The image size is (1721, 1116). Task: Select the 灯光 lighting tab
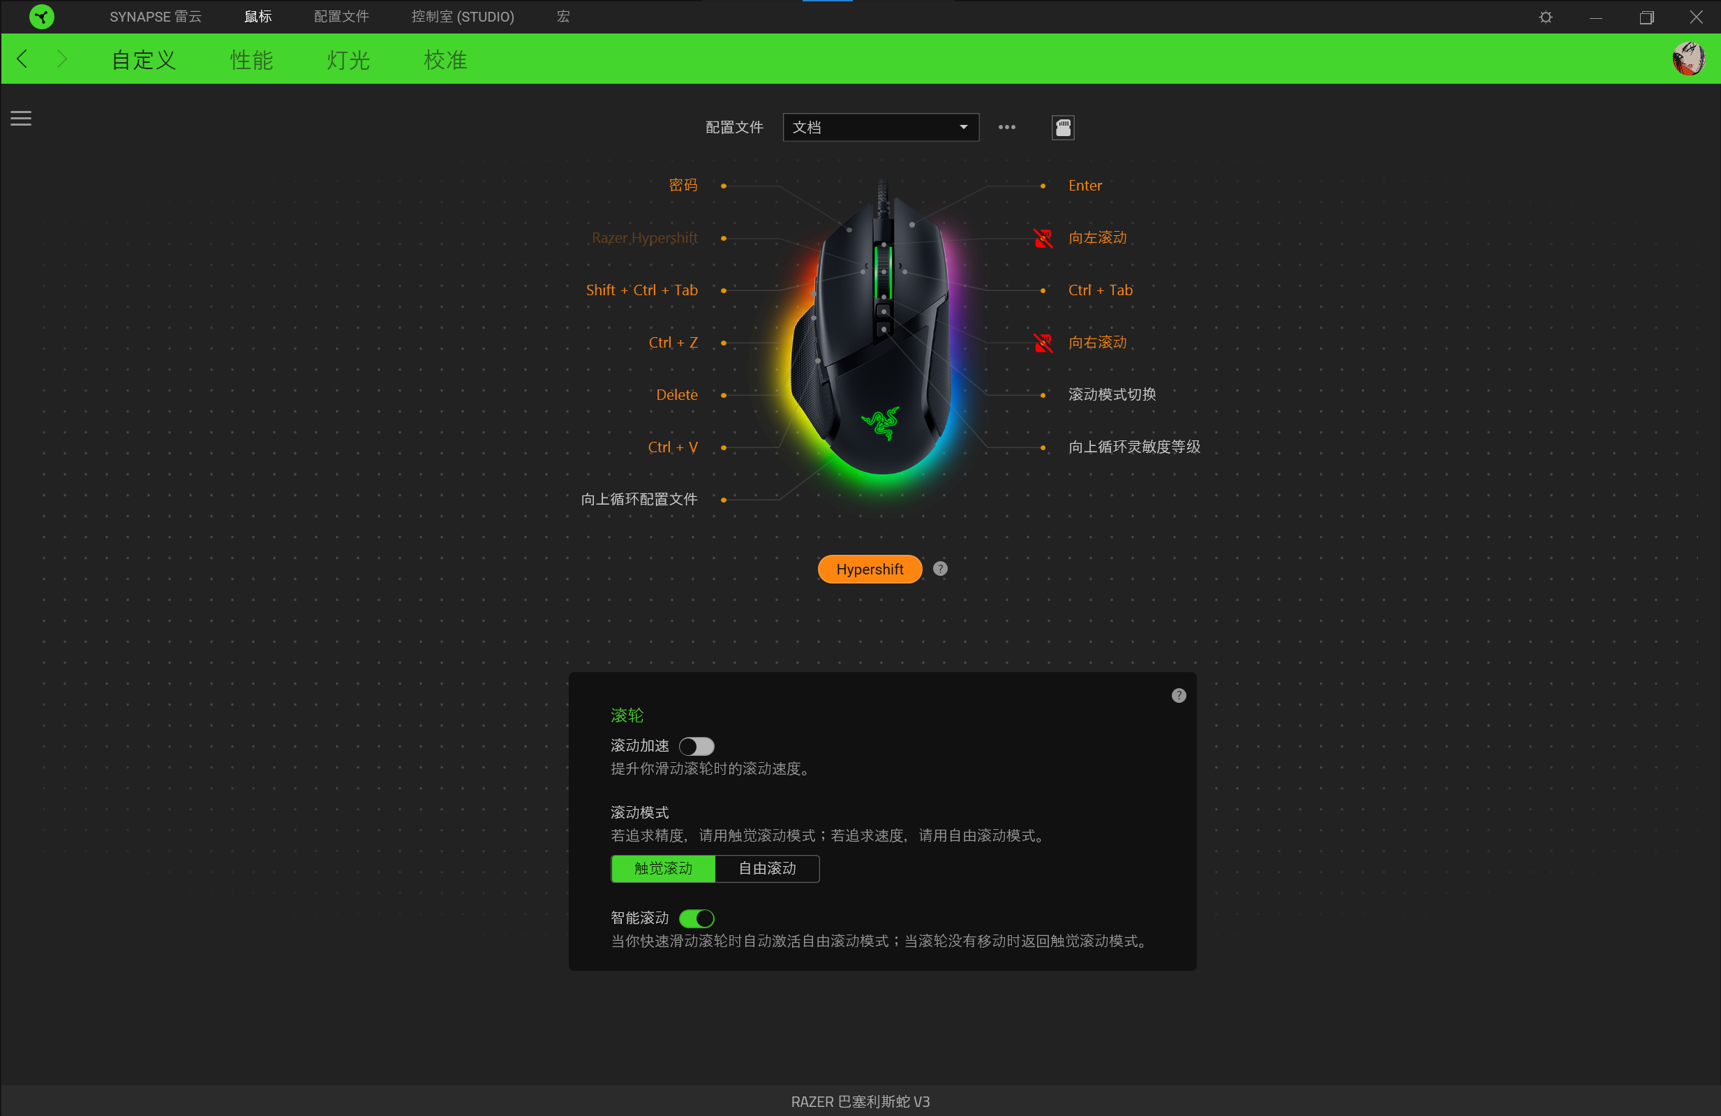(x=348, y=59)
